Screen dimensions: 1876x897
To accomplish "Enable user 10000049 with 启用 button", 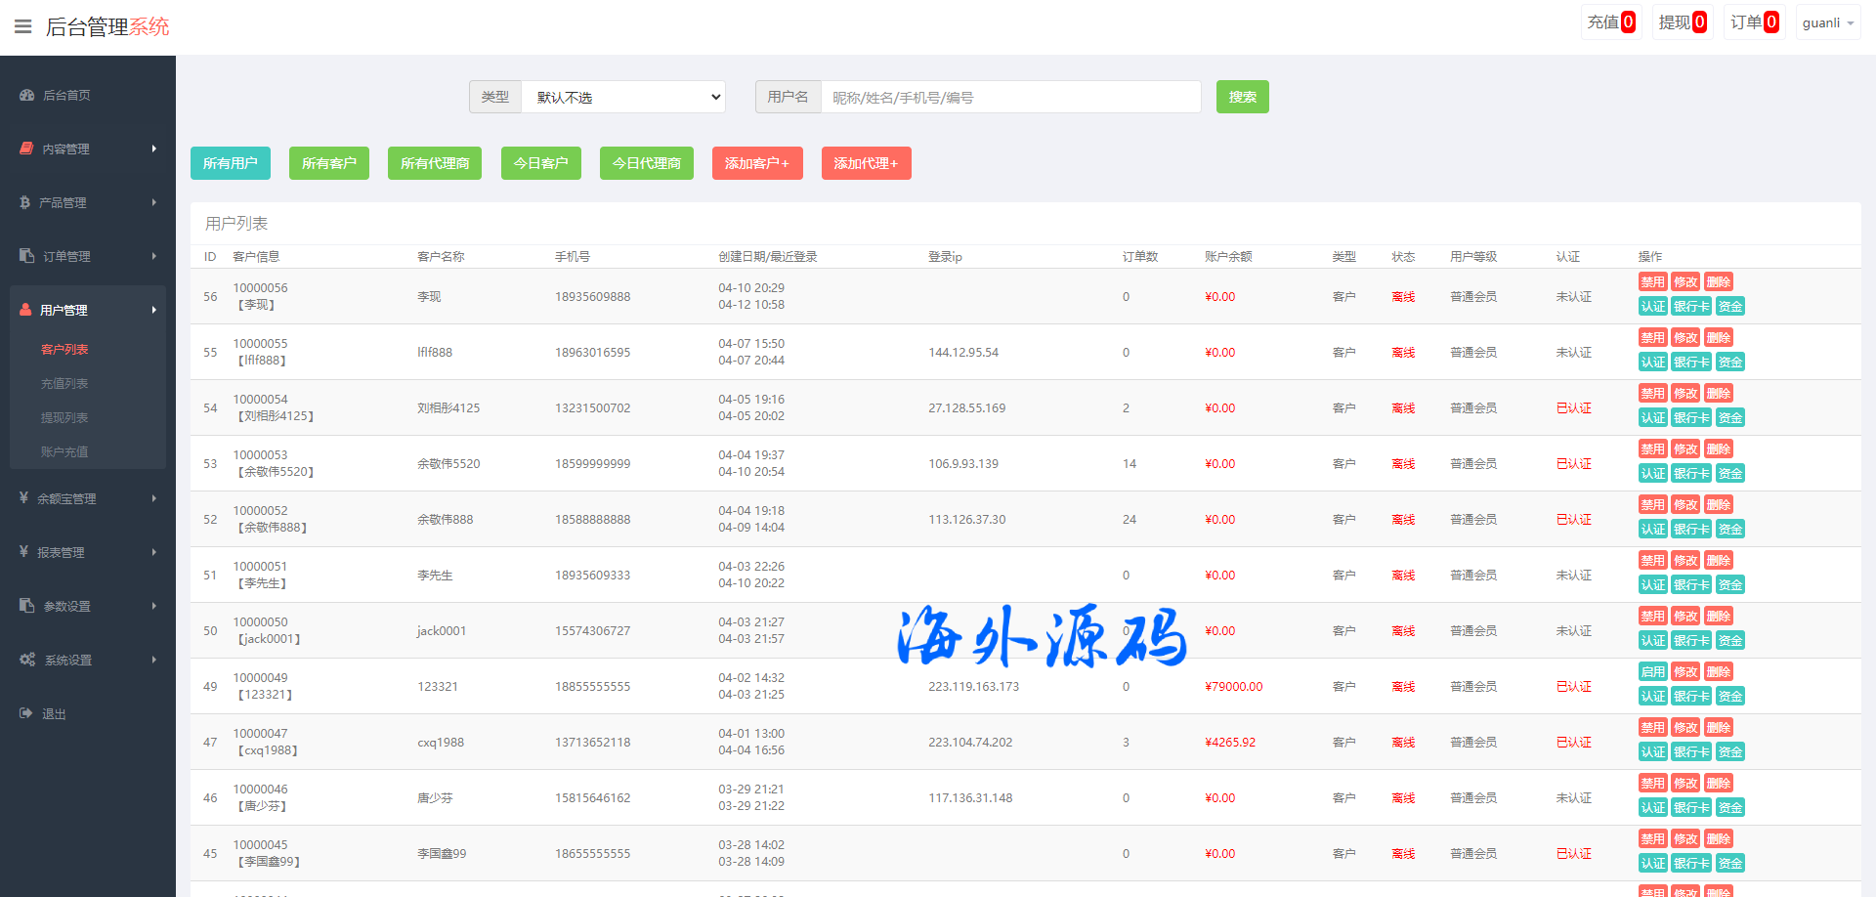I will [x=1652, y=672].
